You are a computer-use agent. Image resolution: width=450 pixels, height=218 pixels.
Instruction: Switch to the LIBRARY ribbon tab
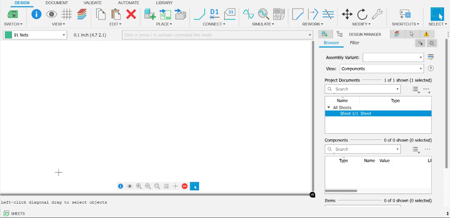click(x=164, y=3)
